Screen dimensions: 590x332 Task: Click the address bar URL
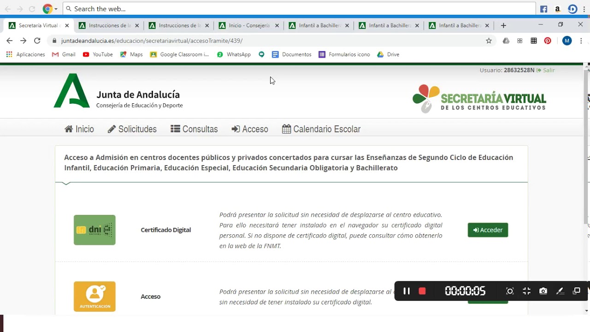point(152,41)
